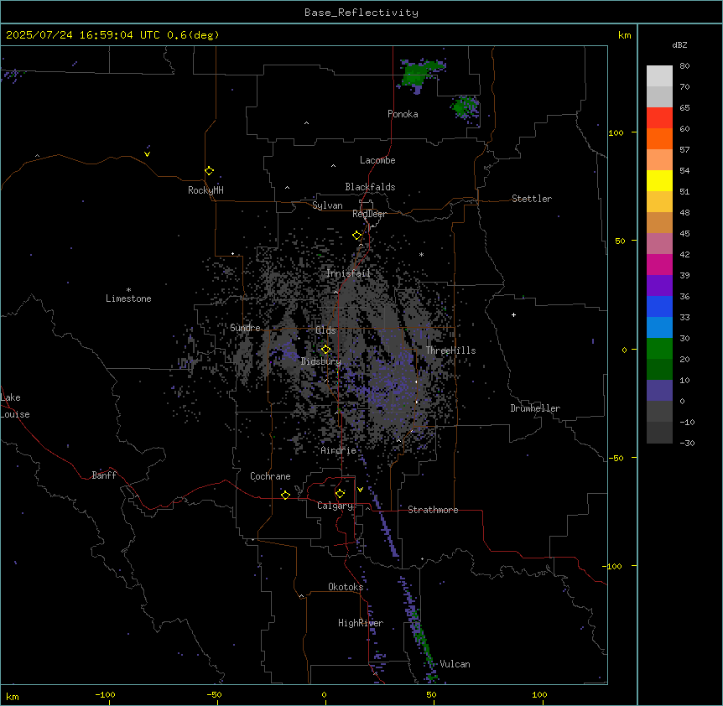Select the RedDeer label
The width and height of the screenshot is (723, 706).
[x=369, y=214]
